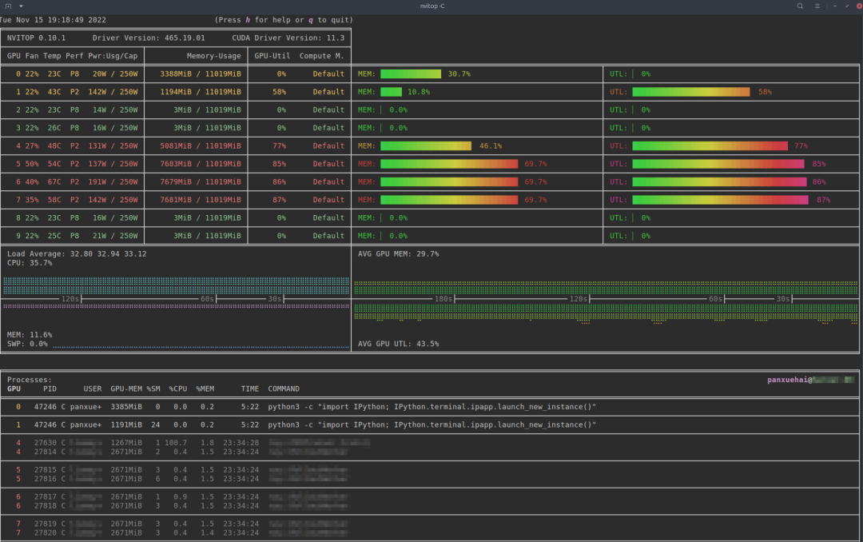Click the GPU 1 utilization bar at 58%
The height and width of the screenshot is (542, 863).
pos(691,92)
